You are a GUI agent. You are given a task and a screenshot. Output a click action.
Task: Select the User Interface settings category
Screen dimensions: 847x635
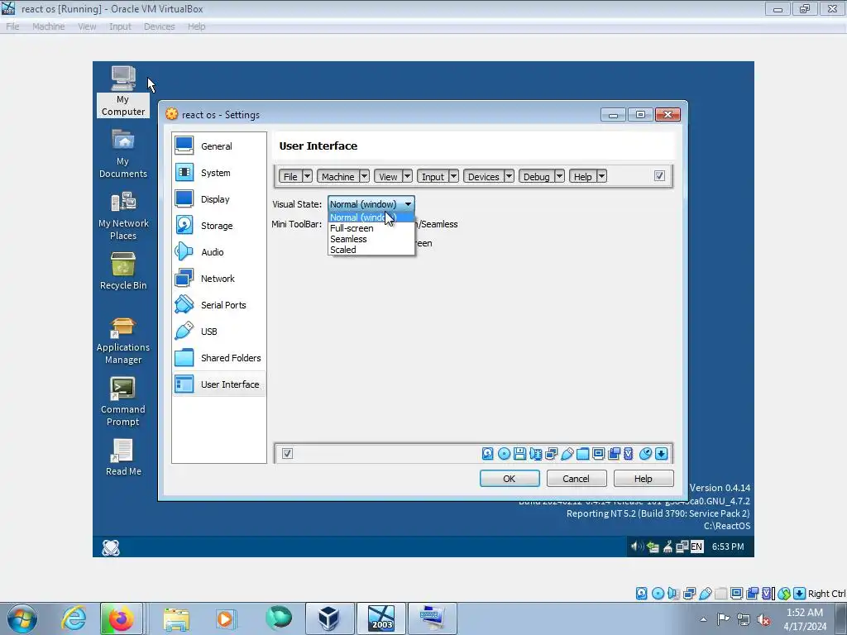pos(218,384)
